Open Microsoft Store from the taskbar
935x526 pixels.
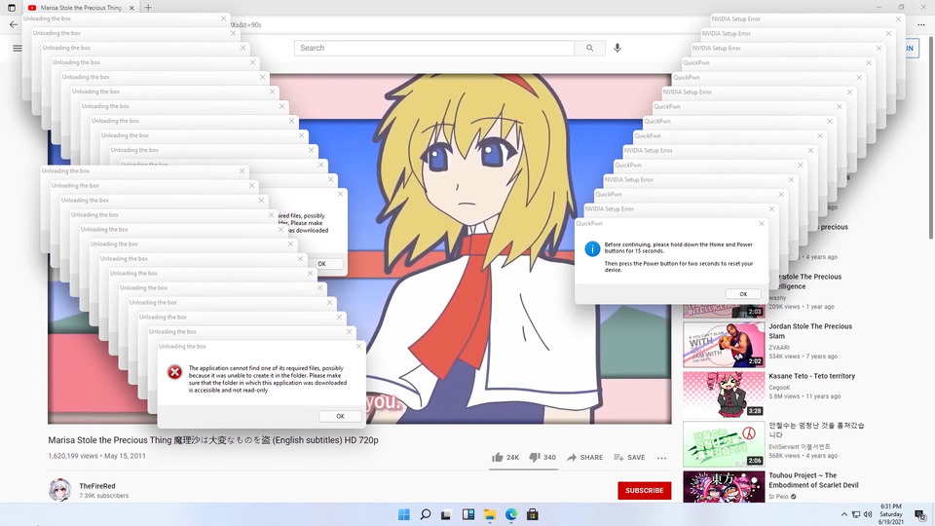tap(533, 514)
